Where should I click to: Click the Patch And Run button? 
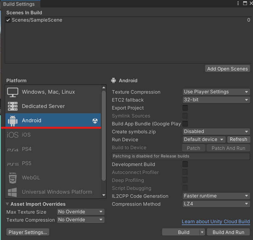point(228,148)
